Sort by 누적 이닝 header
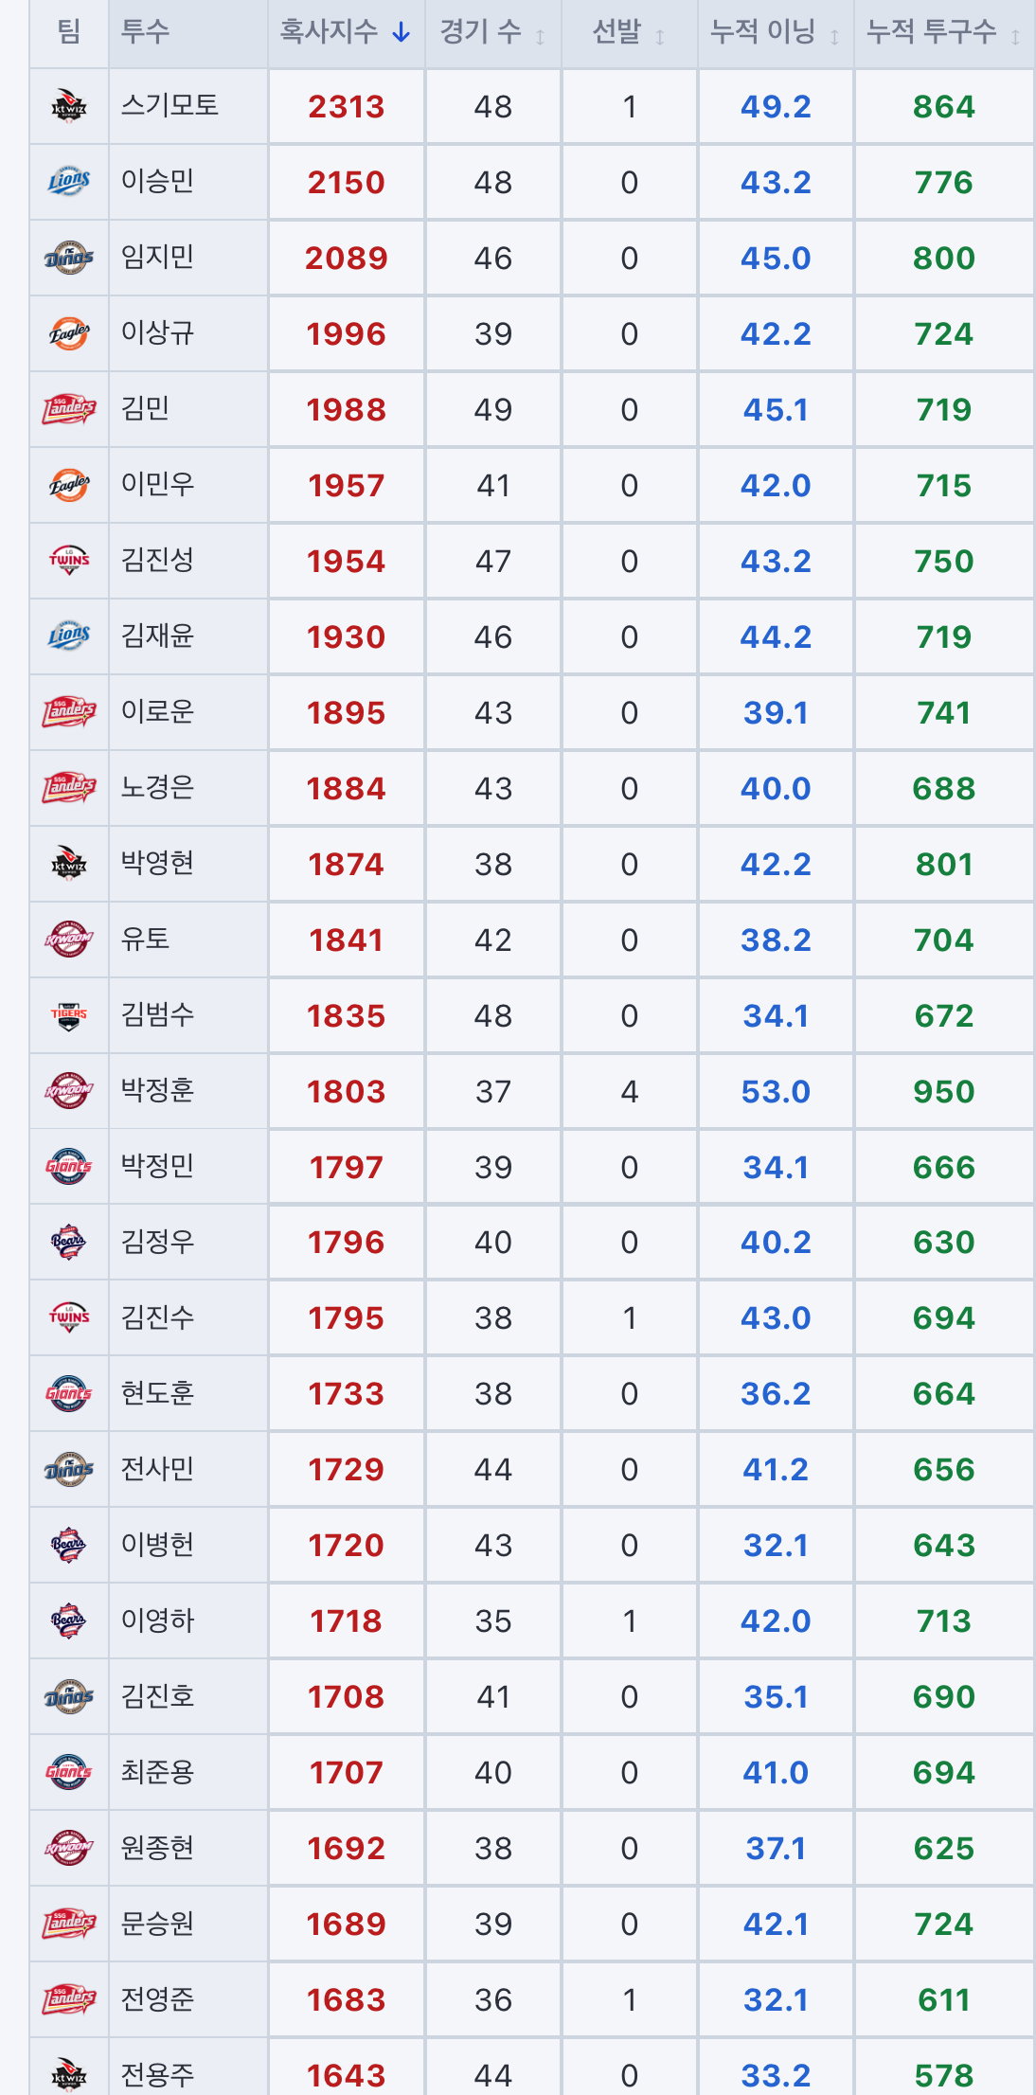The width and height of the screenshot is (1036, 2095). coord(776,33)
